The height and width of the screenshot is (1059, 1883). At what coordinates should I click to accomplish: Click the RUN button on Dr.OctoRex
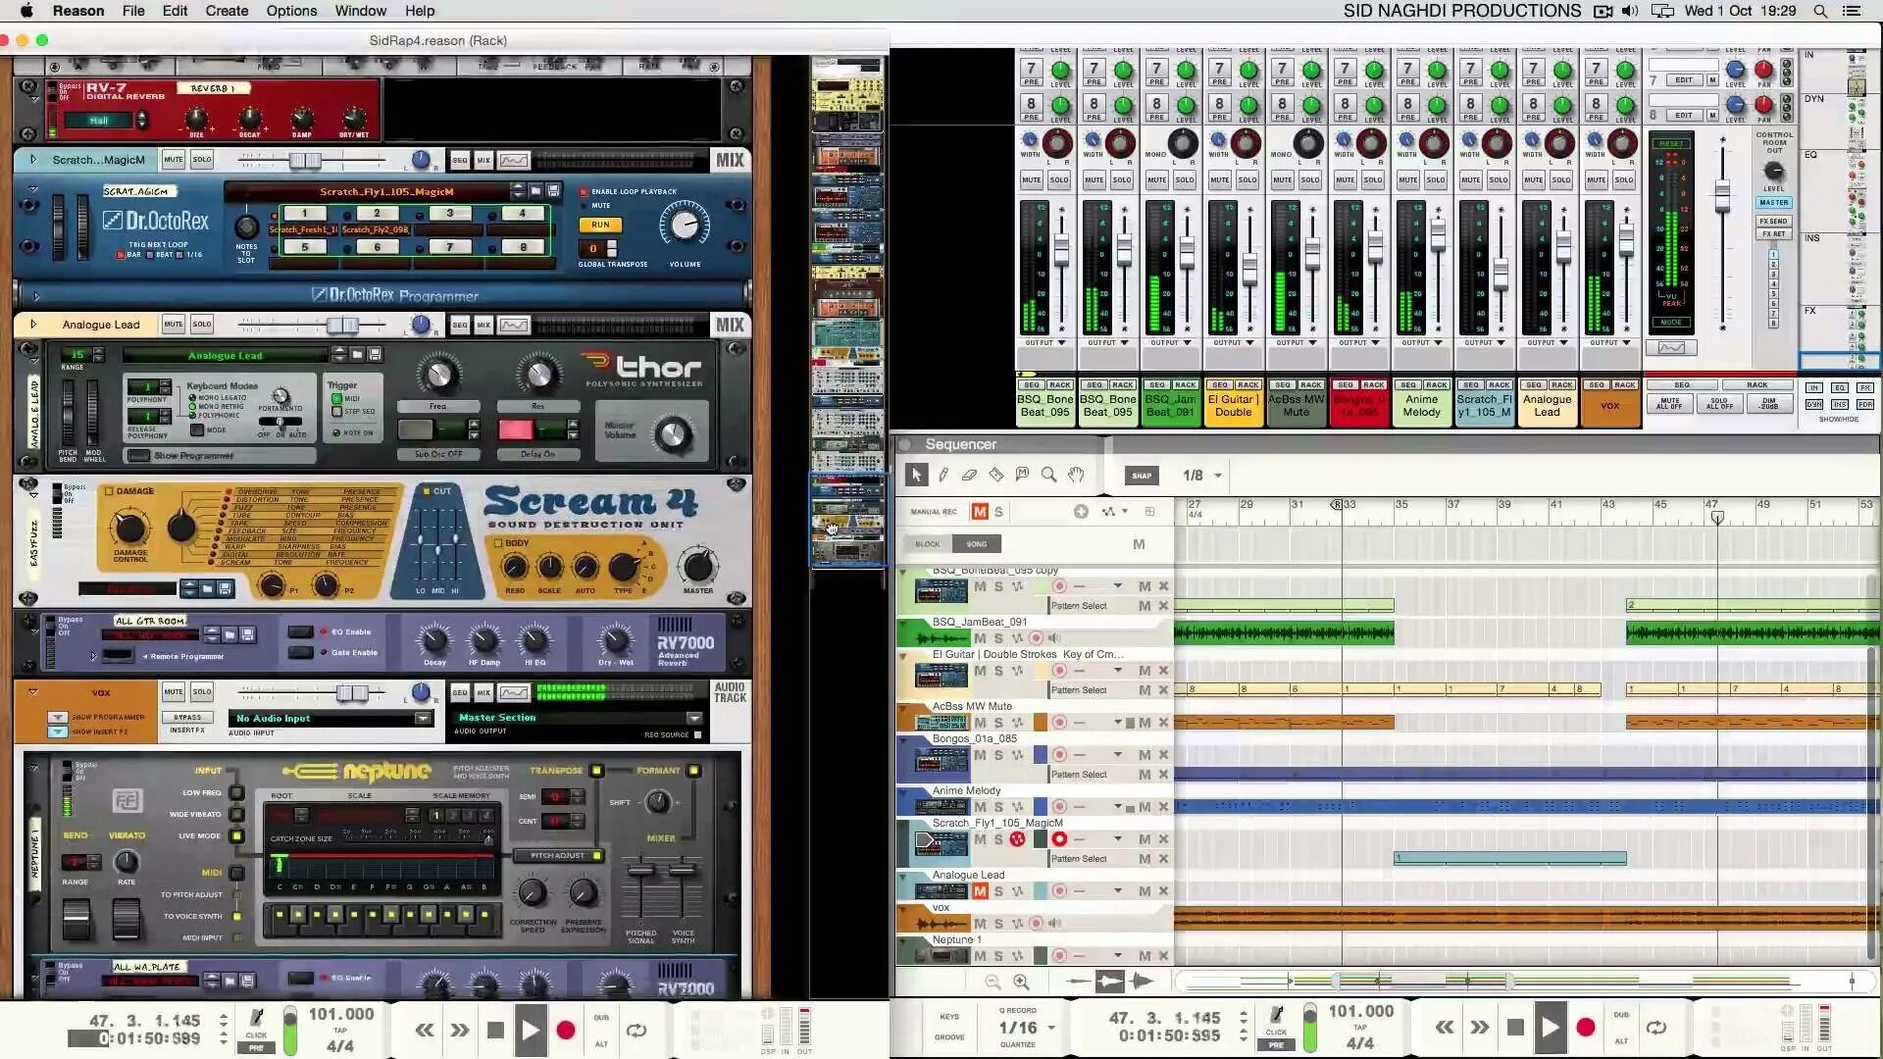coord(600,225)
